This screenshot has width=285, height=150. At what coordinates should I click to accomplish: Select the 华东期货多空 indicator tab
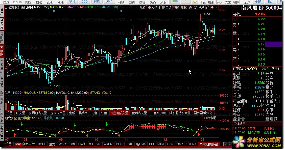pos(209,144)
